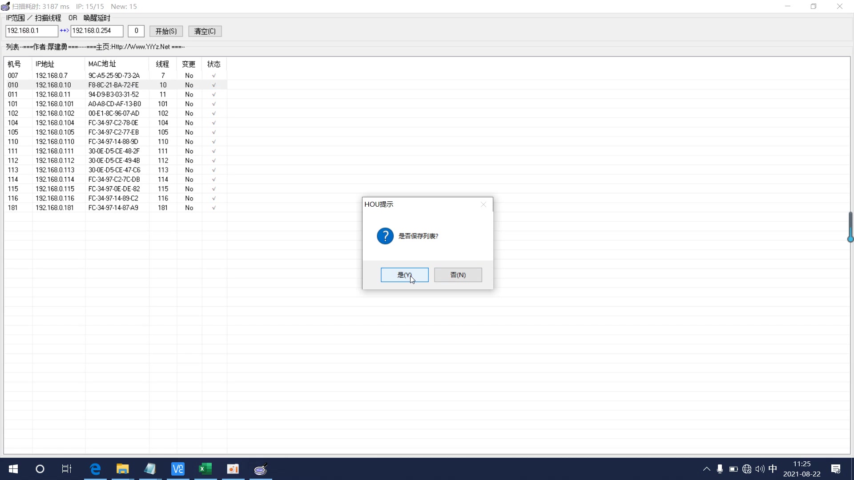Open Task View on the taskbar

coord(67,469)
